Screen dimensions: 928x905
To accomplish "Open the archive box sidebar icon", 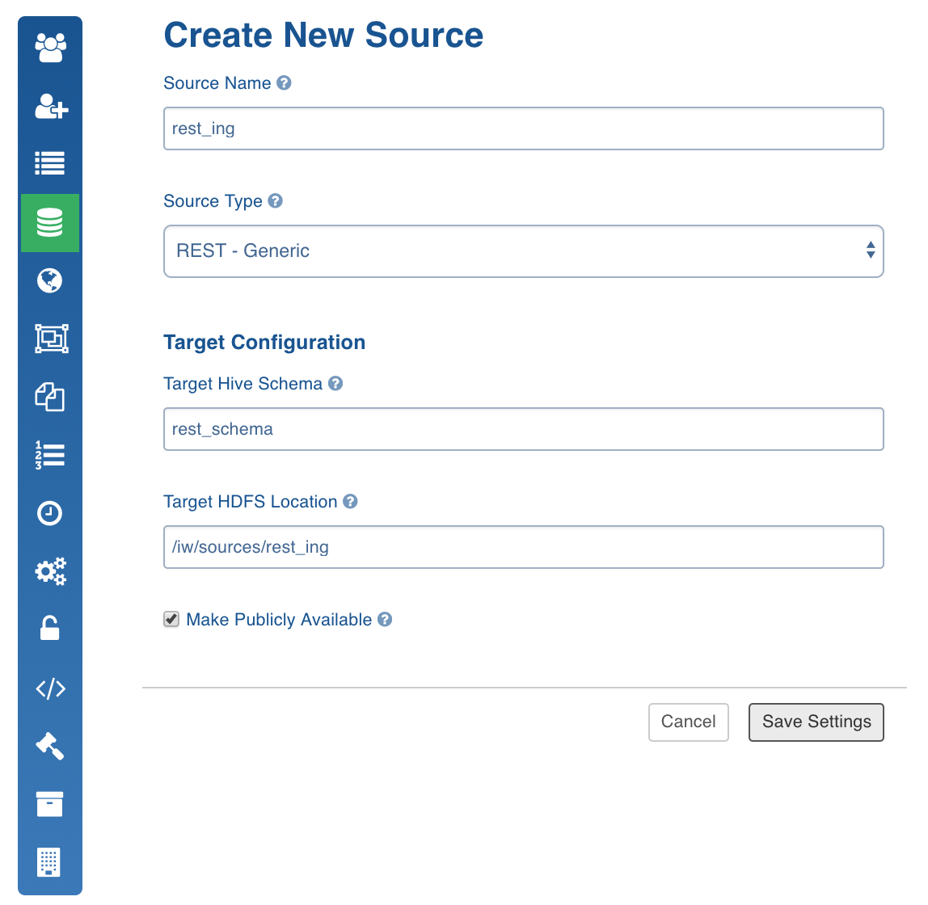I will (x=50, y=804).
